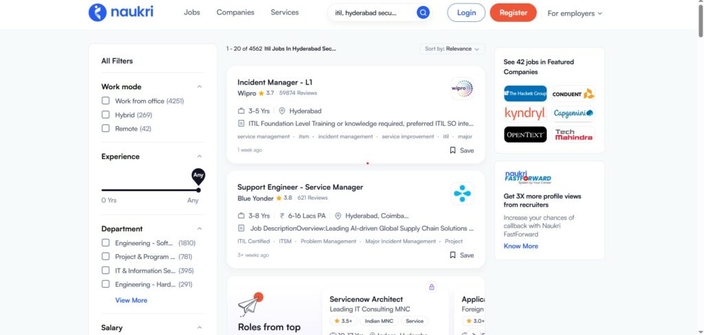Enable the Remote work mode filter
The width and height of the screenshot is (704, 335).
click(x=105, y=128)
